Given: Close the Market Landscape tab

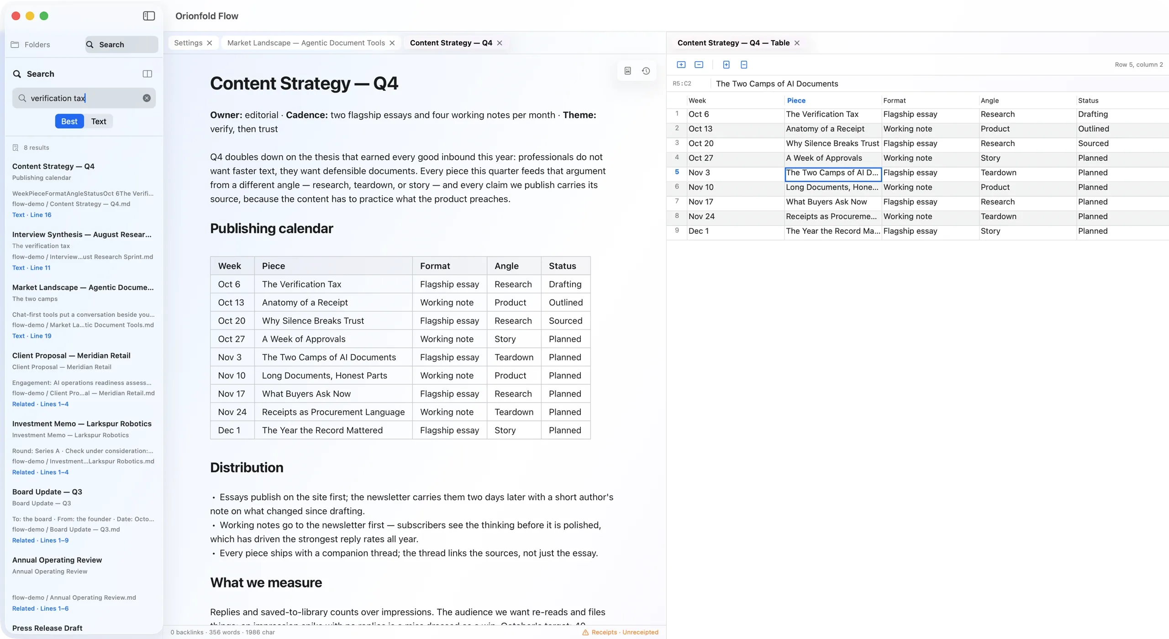Looking at the screenshot, I should (392, 43).
